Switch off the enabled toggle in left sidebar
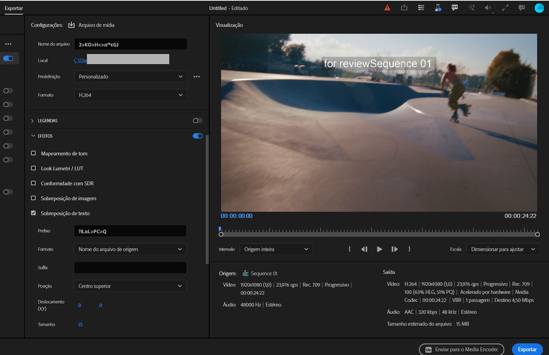This screenshot has height=355, width=549. (x=8, y=59)
